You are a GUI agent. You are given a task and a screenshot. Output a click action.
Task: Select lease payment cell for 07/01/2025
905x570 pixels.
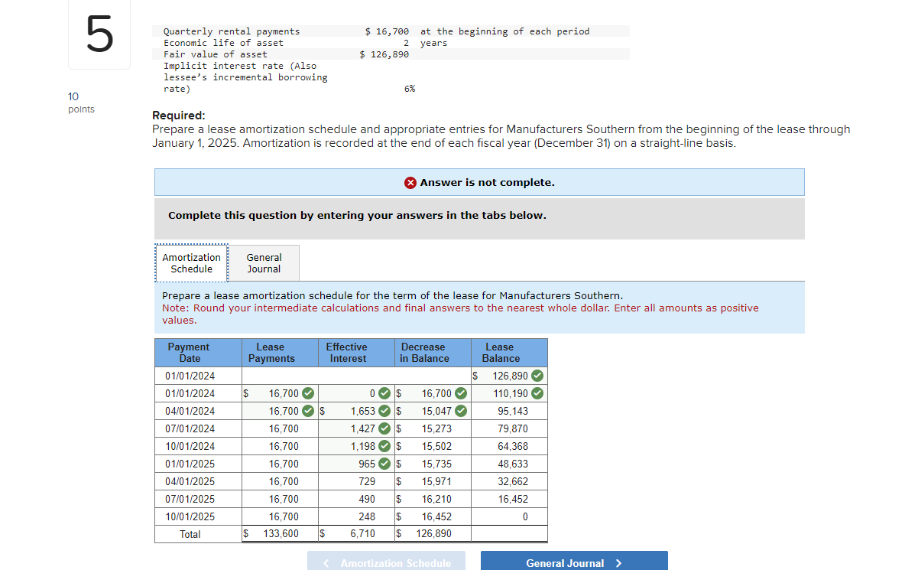pos(280,499)
